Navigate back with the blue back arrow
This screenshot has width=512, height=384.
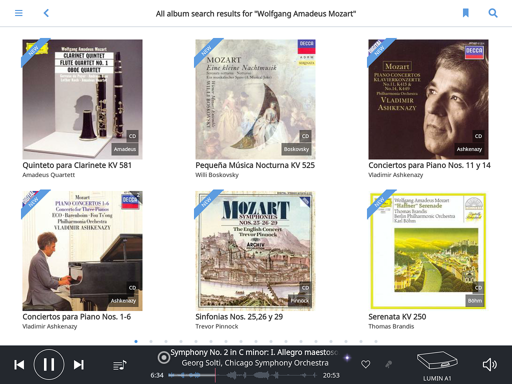click(x=46, y=13)
